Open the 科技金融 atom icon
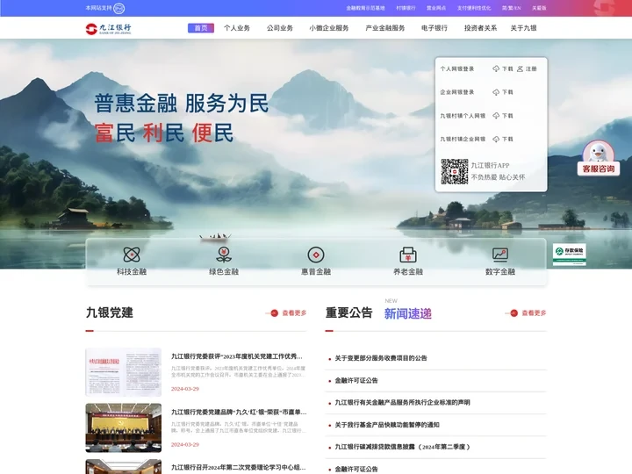Screen dimensions: 632x474 pyautogui.click(x=132, y=255)
